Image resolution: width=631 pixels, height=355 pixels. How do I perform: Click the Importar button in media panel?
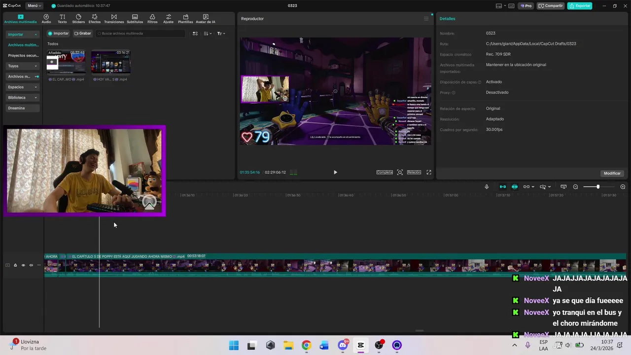(59, 34)
